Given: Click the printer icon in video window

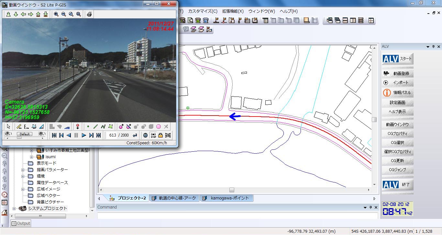Looking at the screenshot, I should 89,14.
